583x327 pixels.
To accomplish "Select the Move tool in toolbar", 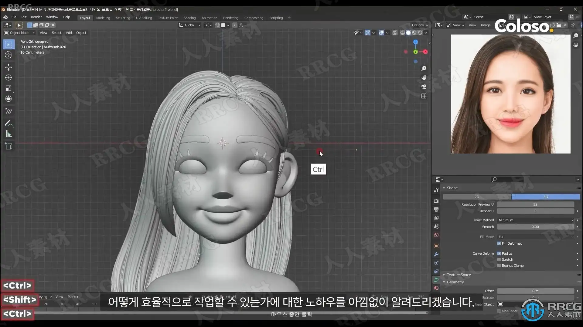I will click(x=9, y=67).
